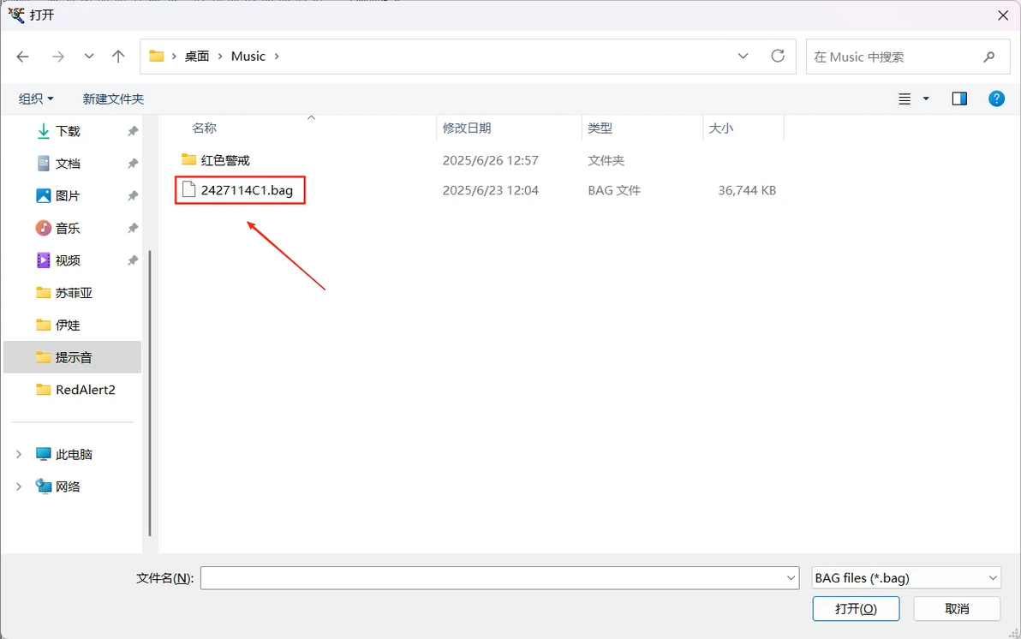Open 视频 in the sidebar
Image resolution: width=1021 pixels, height=639 pixels.
pyautogui.click(x=68, y=260)
